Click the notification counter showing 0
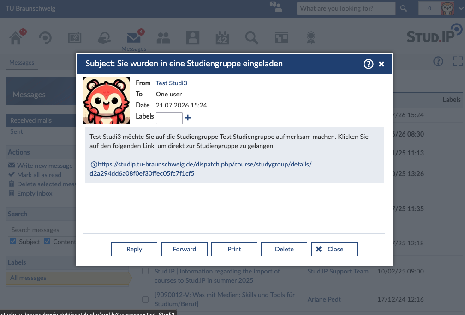The image size is (465, 315). tap(429, 8)
